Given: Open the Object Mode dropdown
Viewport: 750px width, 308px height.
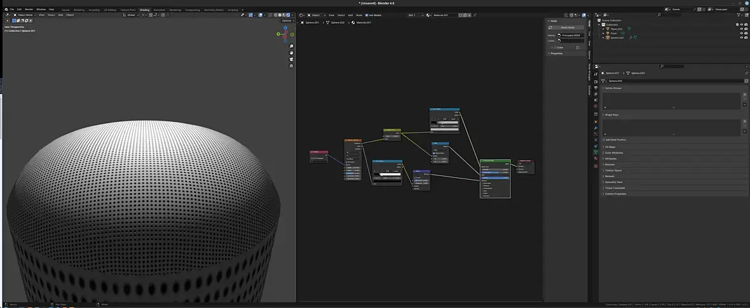Looking at the screenshot, I should (x=25, y=15).
